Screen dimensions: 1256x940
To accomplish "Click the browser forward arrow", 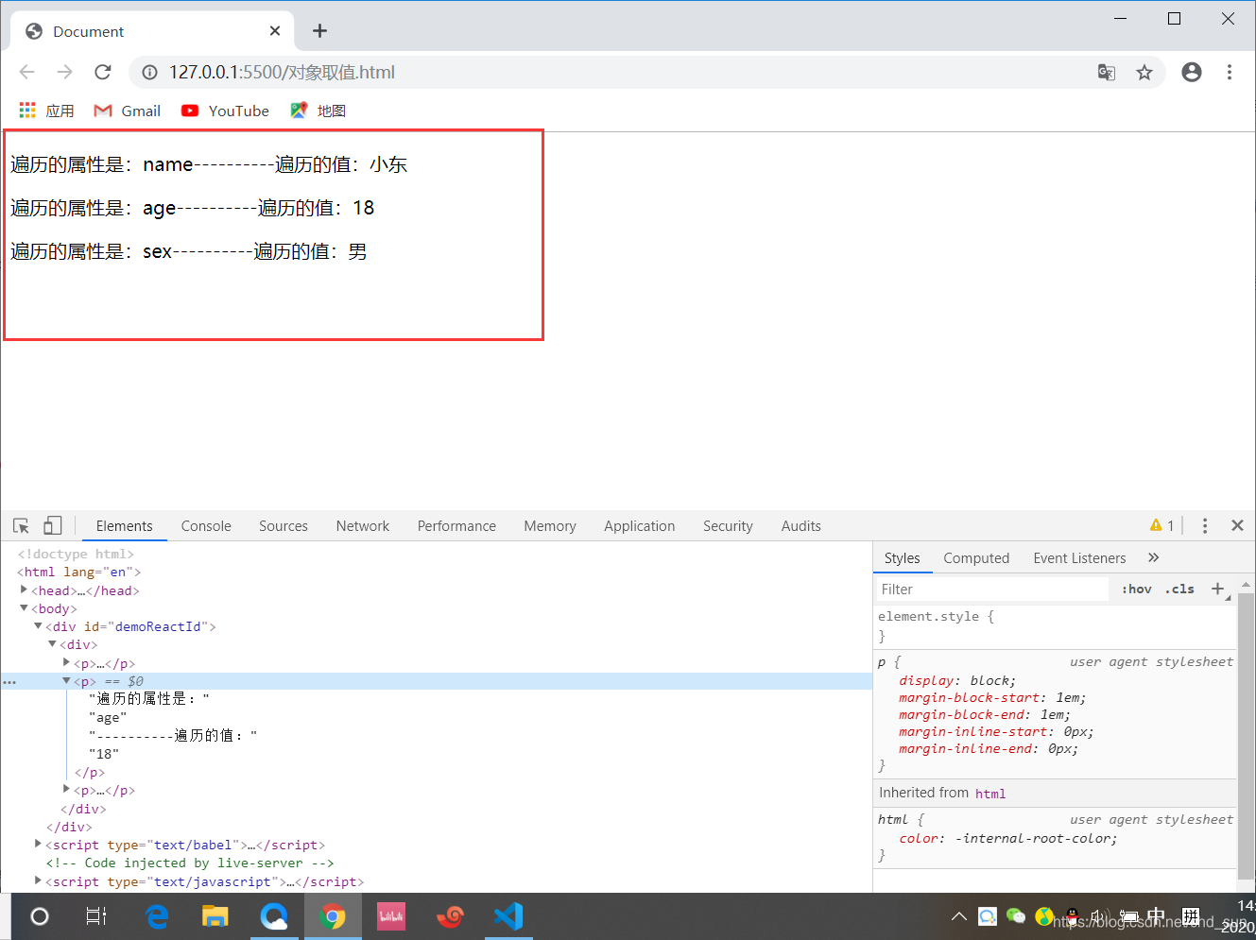I will [64, 72].
